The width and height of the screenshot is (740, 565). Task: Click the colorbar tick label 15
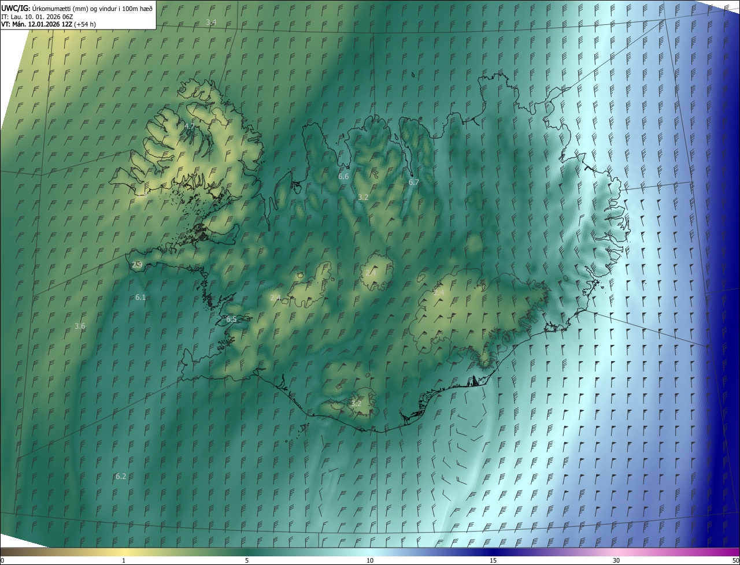[x=493, y=560]
